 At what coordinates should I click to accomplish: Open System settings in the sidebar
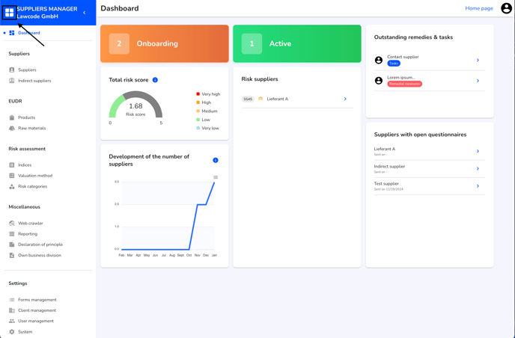25,331
